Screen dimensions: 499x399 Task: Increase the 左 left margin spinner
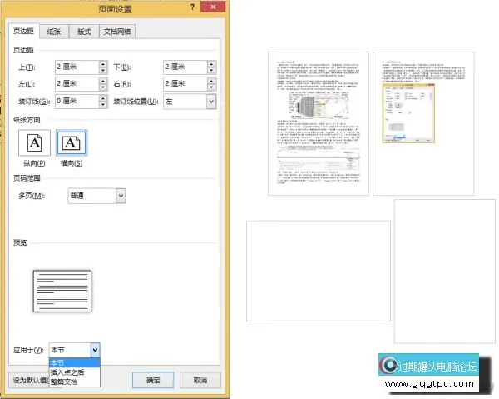103,81
